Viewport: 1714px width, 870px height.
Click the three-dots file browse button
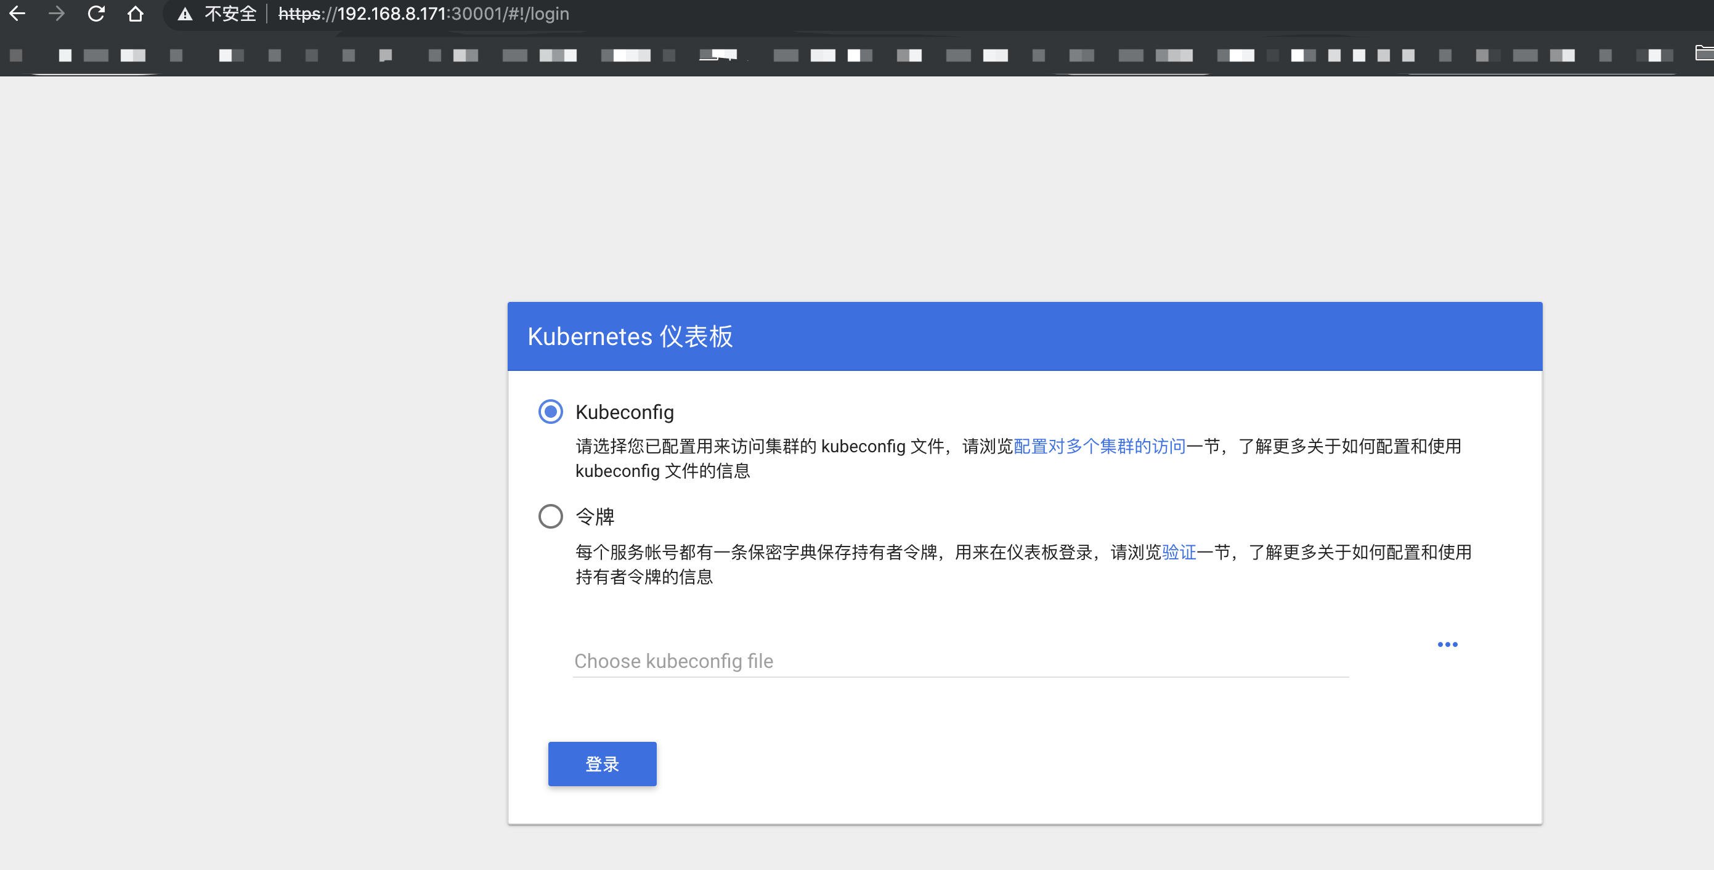pos(1447,644)
